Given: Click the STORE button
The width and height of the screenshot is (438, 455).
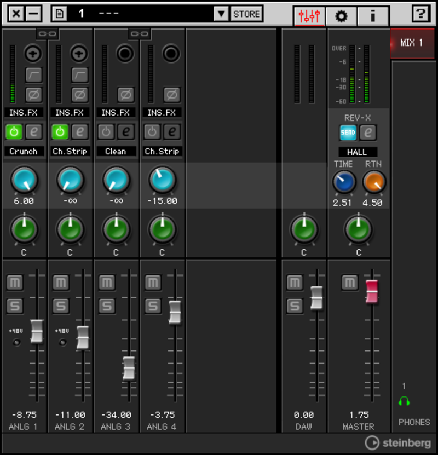Looking at the screenshot, I should point(246,14).
